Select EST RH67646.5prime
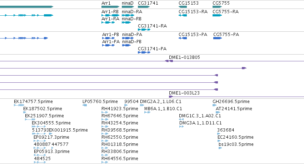The height and width of the screenshot is (164, 304). pos(120,116)
